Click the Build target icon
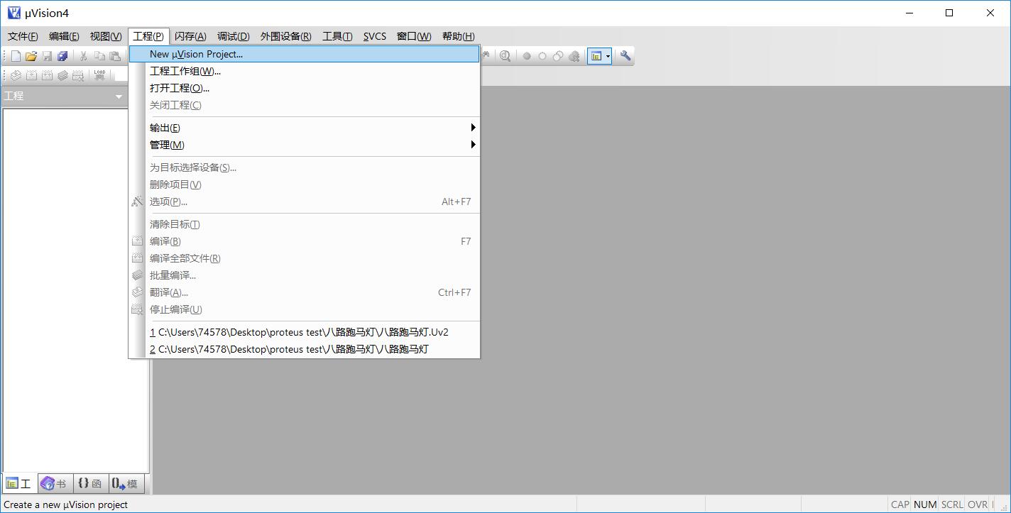Viewport: 1011px width, 513px height. [31, 75]
